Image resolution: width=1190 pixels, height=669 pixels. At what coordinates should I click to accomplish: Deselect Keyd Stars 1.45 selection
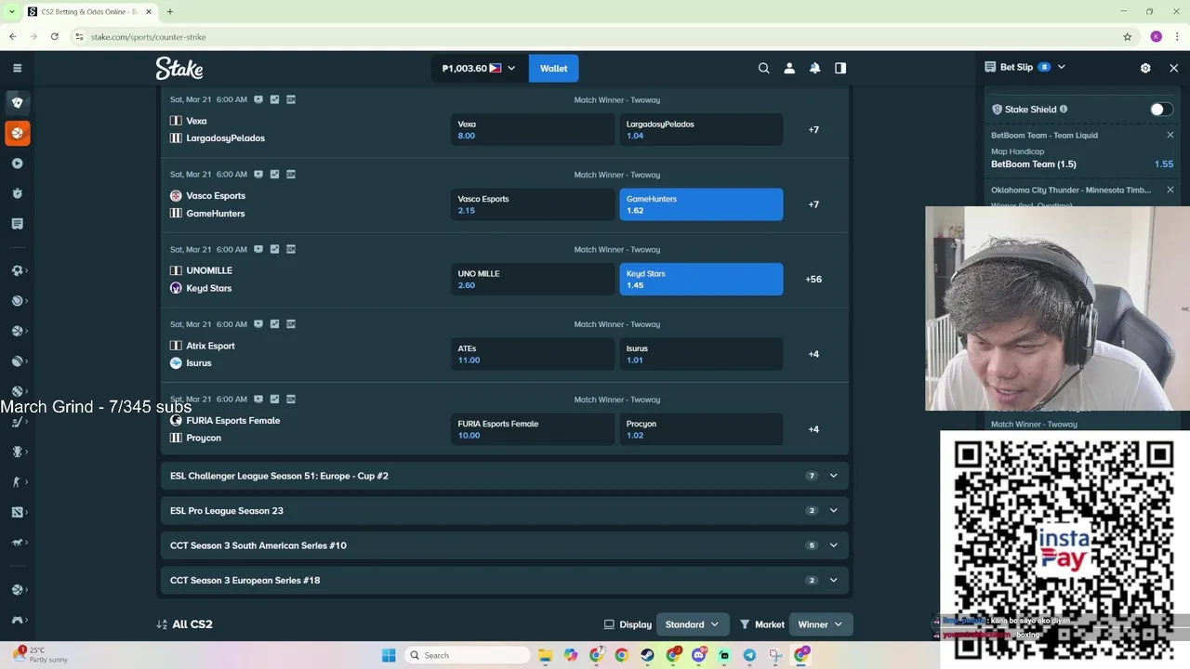point(701,279)
